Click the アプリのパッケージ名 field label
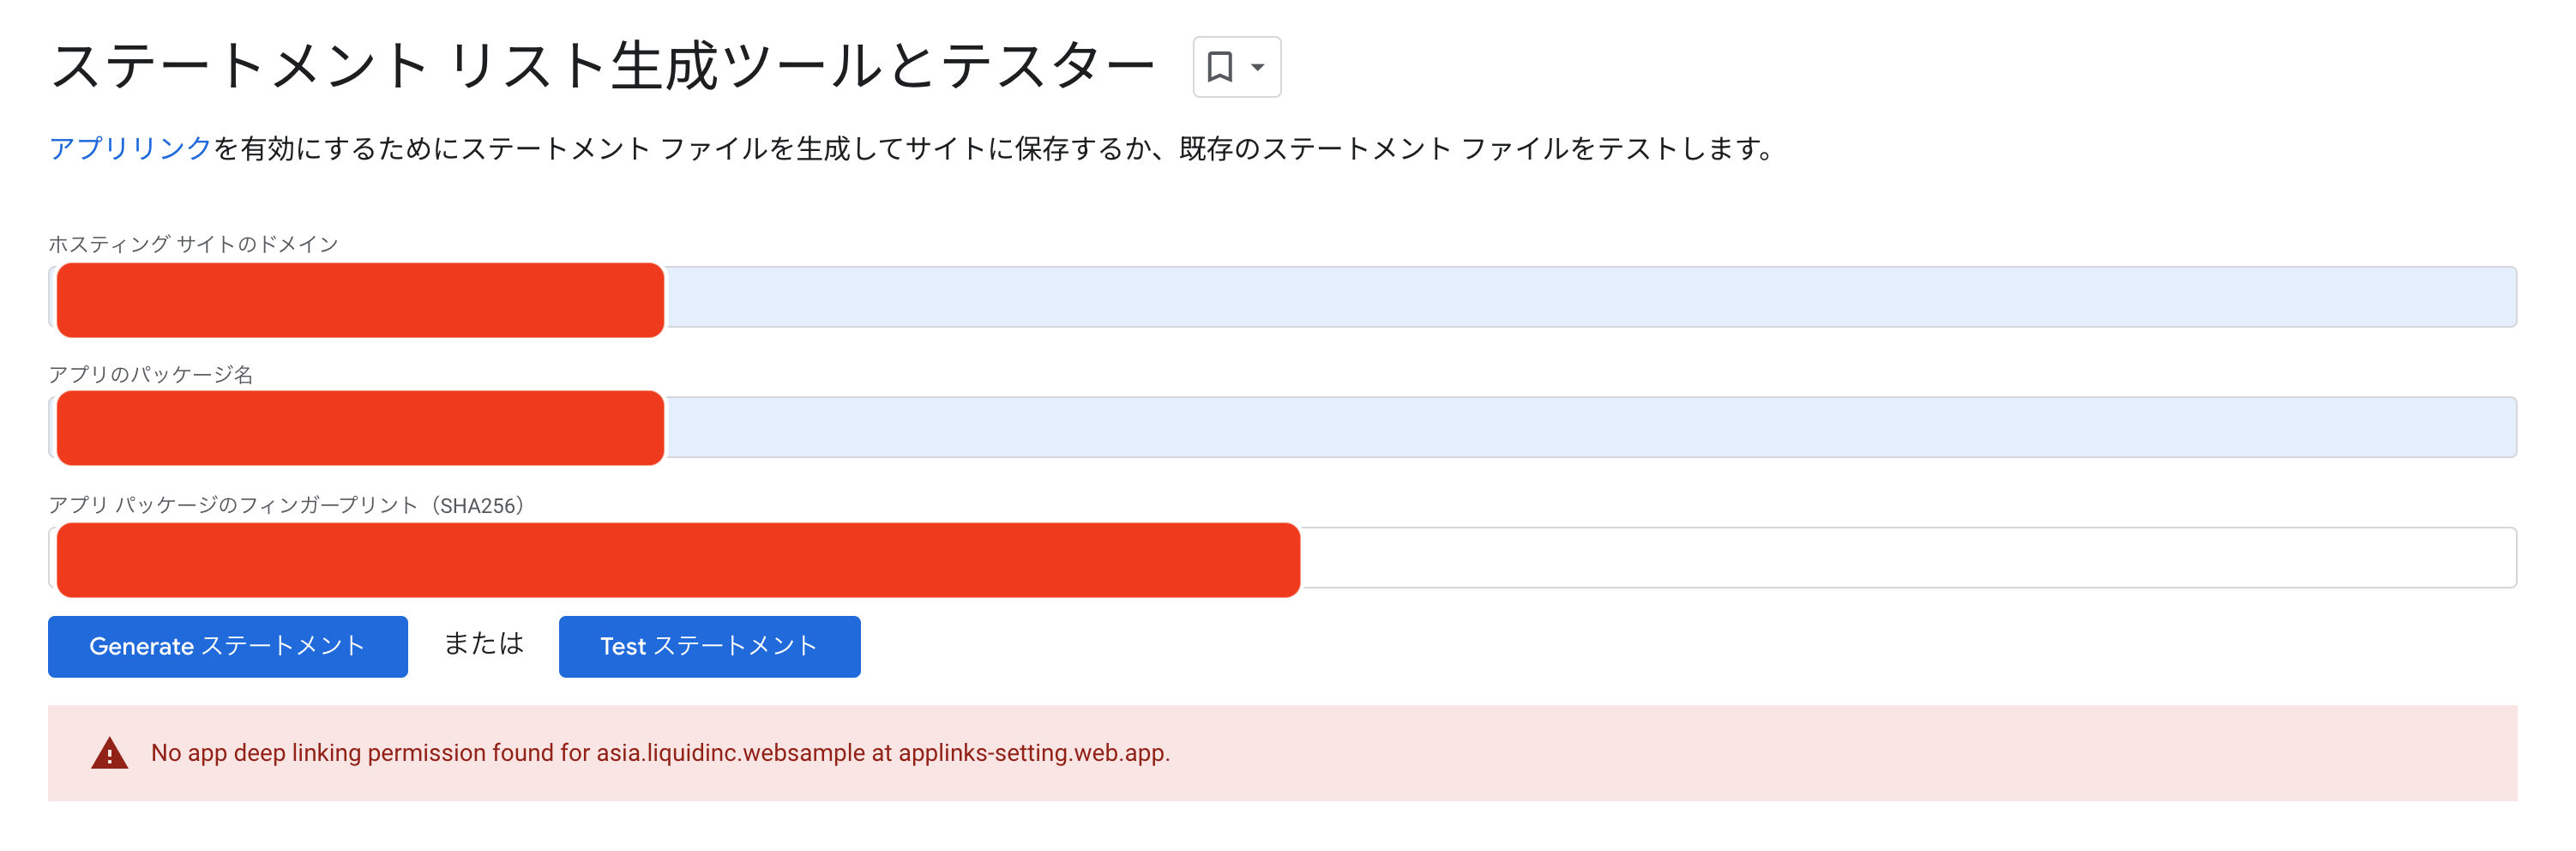2576x851 pixels. (152, 375)
